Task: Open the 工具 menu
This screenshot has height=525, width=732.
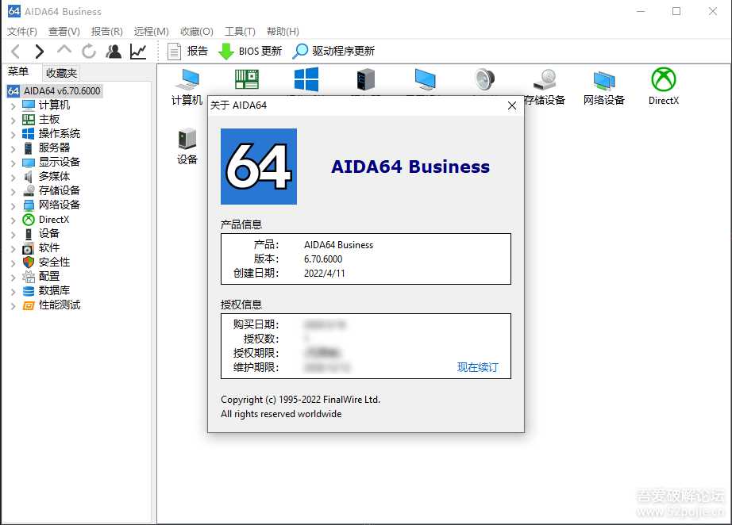Action: pos(240,31)
